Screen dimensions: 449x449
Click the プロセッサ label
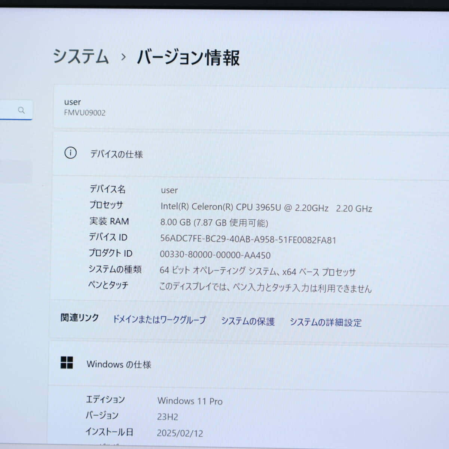(106, 205)
